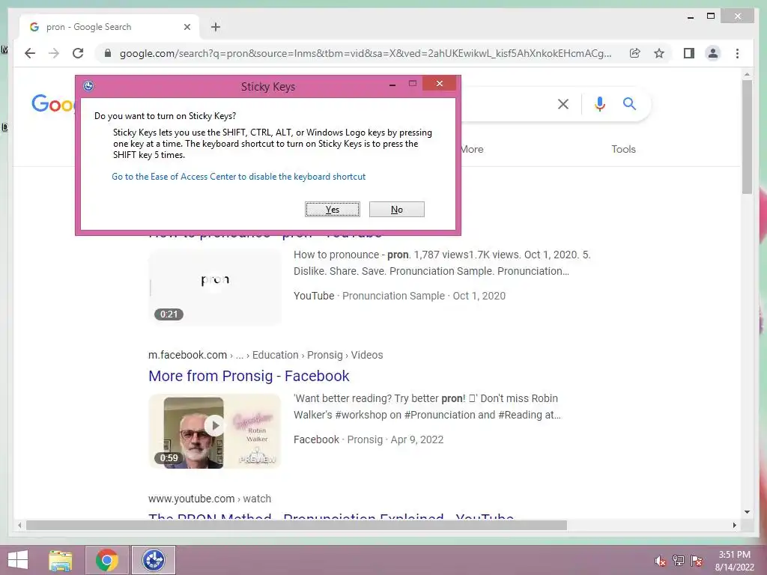
Task: Open the Chrome profile avatar
Action: coord(713,53)
